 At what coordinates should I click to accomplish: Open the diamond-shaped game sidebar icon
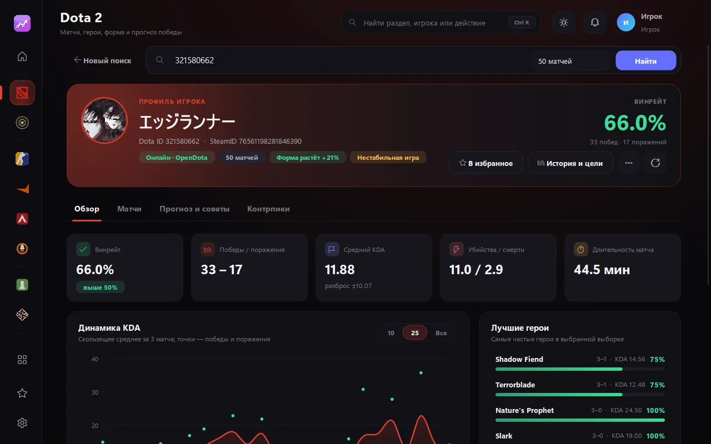point(22,315)
